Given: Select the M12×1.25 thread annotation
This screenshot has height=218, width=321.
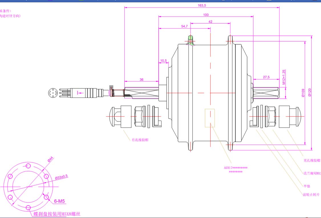Looking at the screenshot, I should point(284,77).
